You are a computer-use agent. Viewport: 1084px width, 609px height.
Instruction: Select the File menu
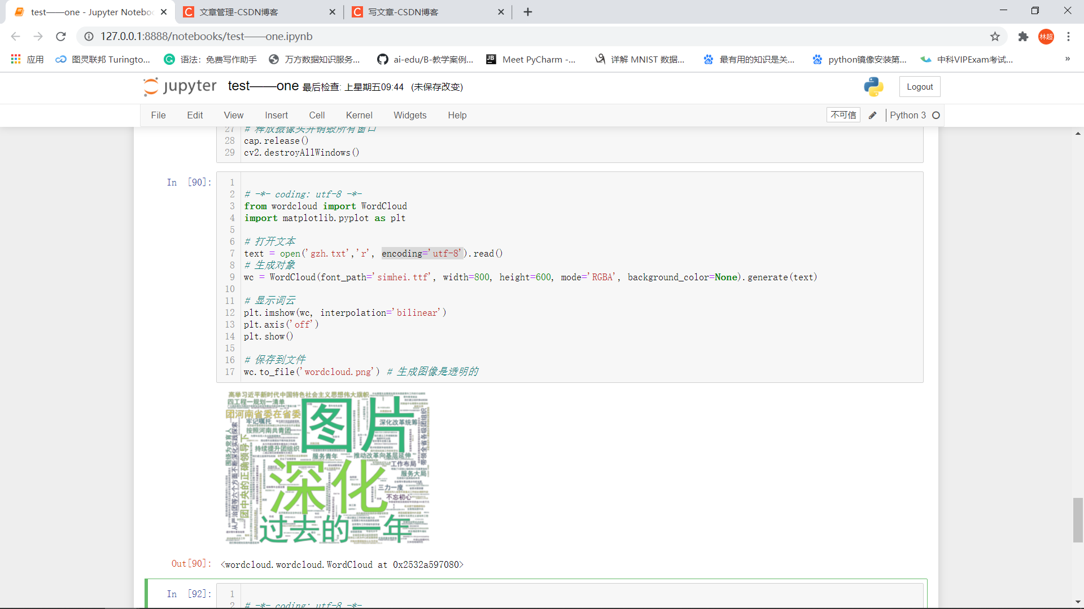[158, 115]
